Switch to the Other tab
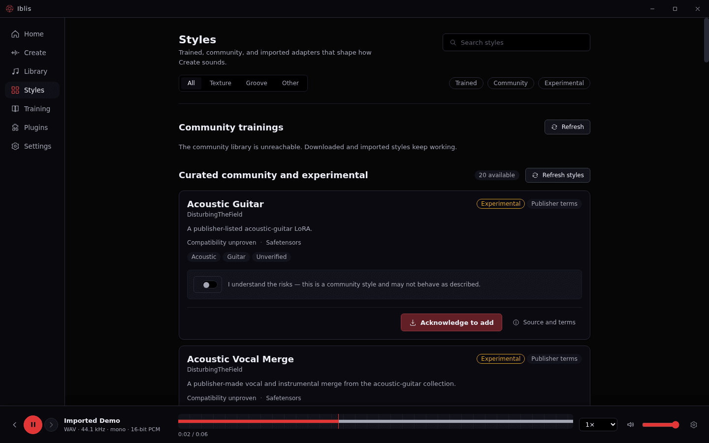The image size is (709, 443). click(290, 83)
